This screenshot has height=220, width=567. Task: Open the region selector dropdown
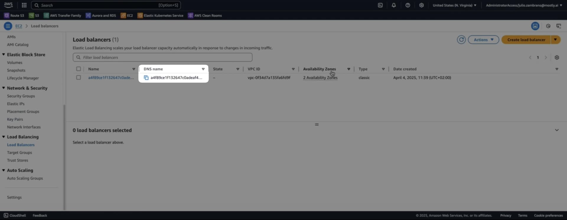tap(454, 5)
